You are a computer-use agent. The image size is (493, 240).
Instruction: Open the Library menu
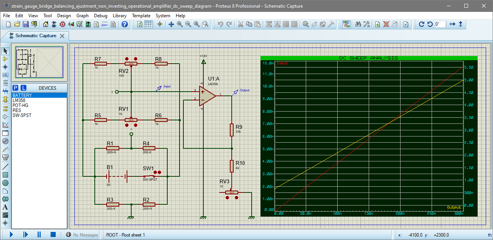120,16
